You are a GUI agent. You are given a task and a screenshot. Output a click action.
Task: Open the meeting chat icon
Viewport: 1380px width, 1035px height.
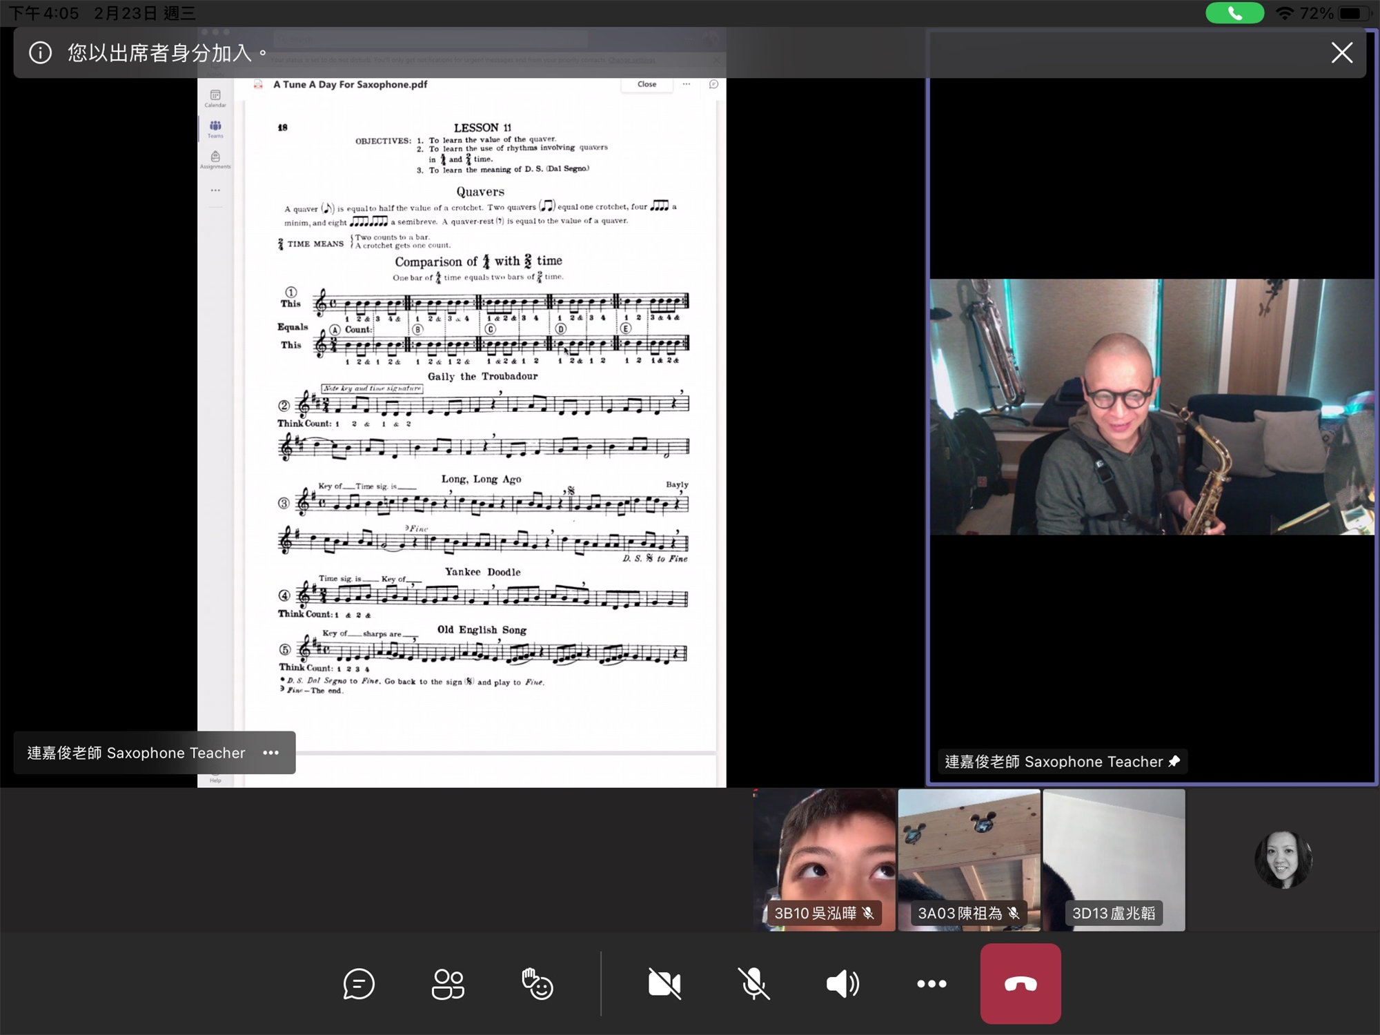(359, 984)
